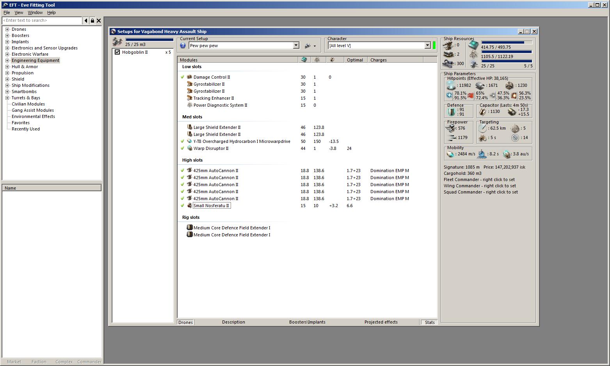The height and width of the screenshot is (366, 610).
Task: Open the View menu
Action: (x=19, y=13)
